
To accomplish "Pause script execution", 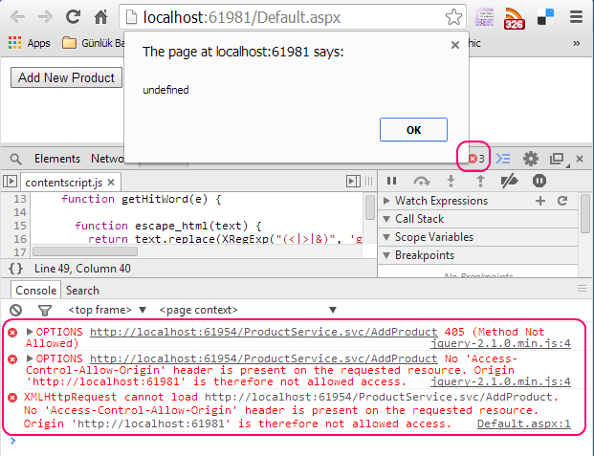I will 392,181.
